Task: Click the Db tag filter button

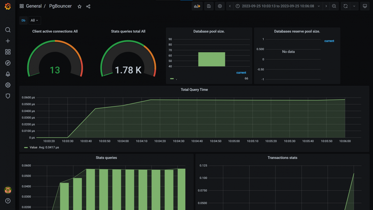Action: click(23, 20)
